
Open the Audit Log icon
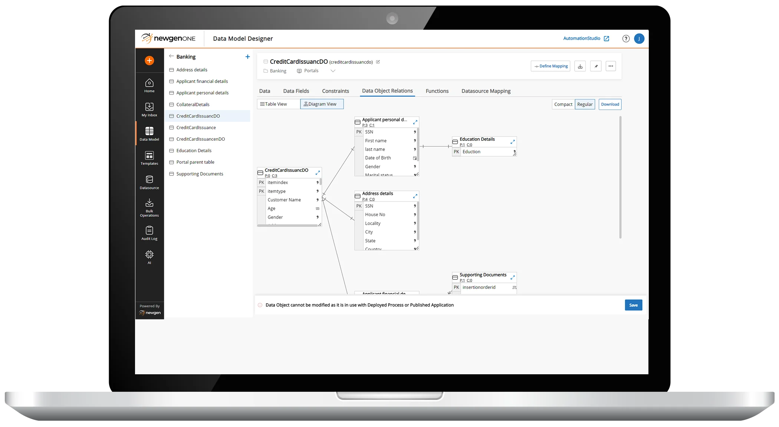tap(149, 233)
